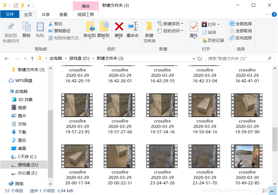Viewport: 278px width, 195px height.
Task: Click 此电脑 in the address breadcrumb
Action: (56, 58)
